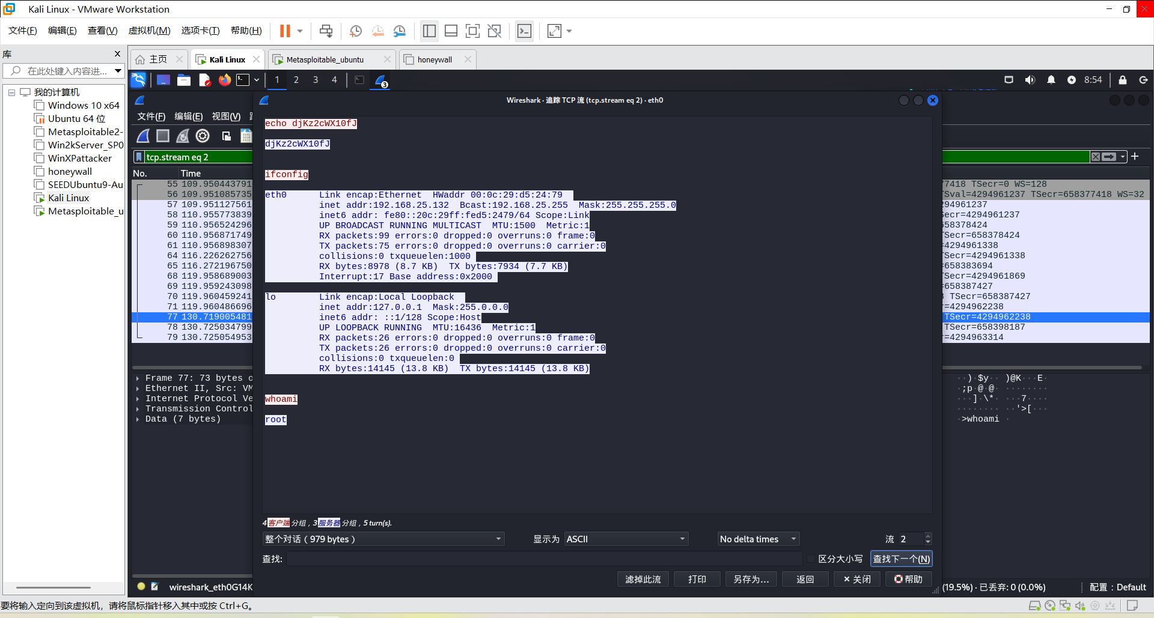1154x618 pixels.
Task: Add a filter button with plus icon
Action: pos(1135,157)
